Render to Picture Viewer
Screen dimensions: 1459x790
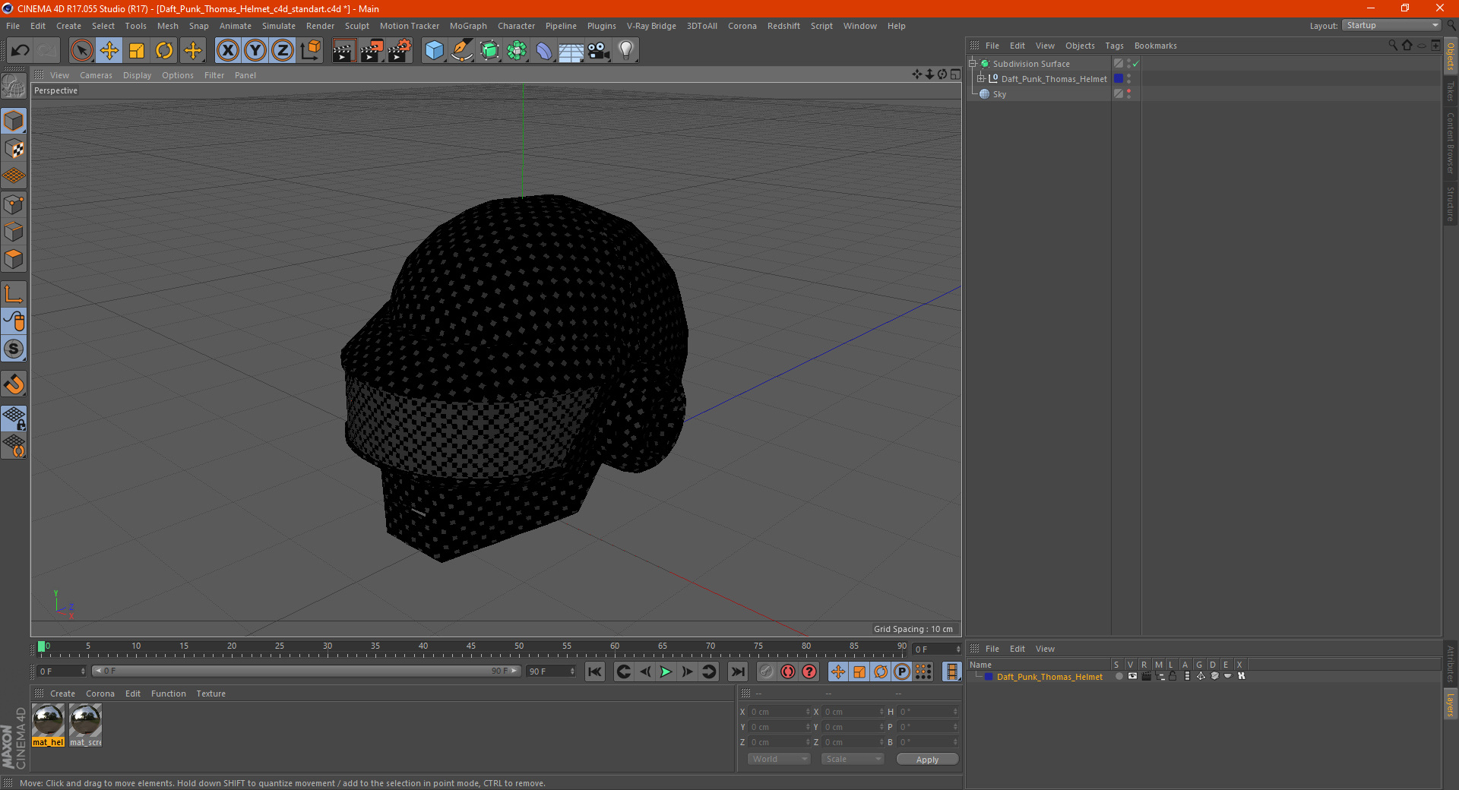pyautogui.click(x=372, y=51)
